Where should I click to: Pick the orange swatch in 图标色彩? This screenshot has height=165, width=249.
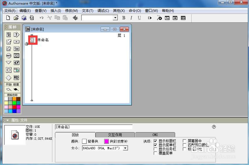[x=15, y=99]
